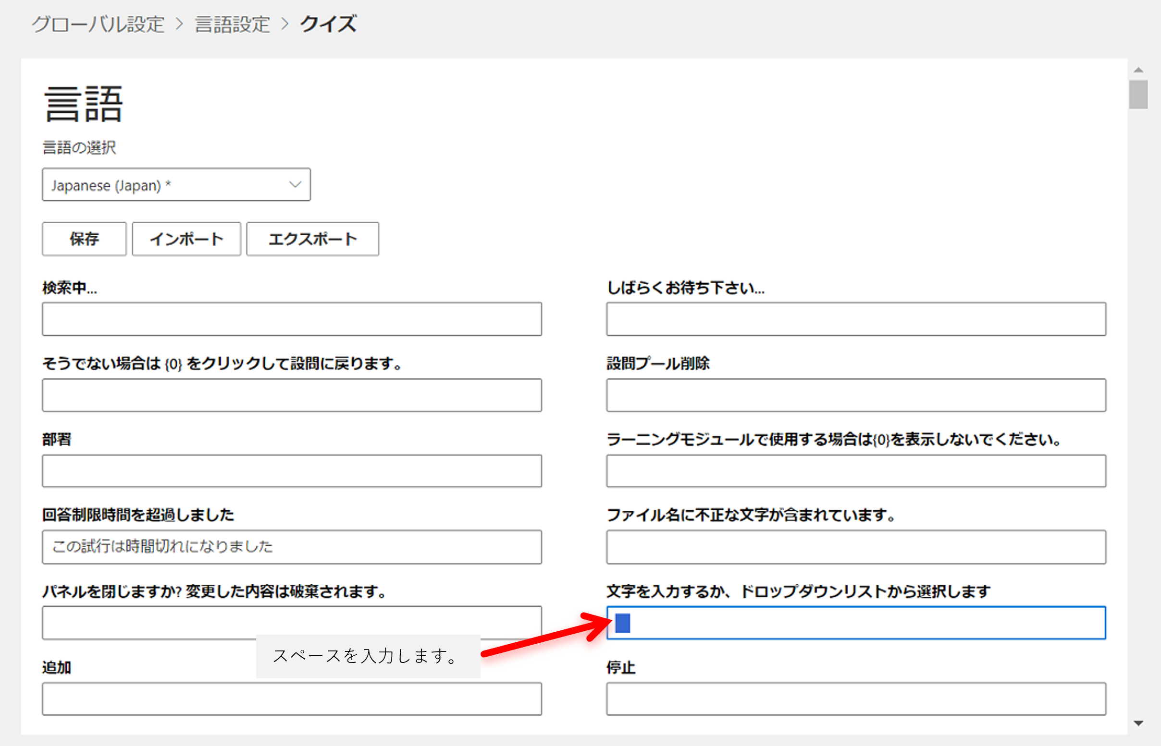
Task: Click the 部署 input field
Action: (292, 471)
